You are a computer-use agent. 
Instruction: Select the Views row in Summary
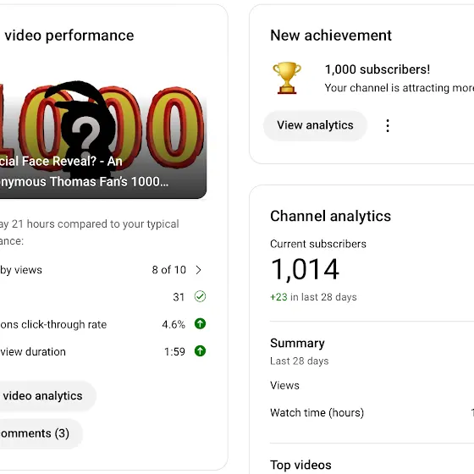[372, 385]
